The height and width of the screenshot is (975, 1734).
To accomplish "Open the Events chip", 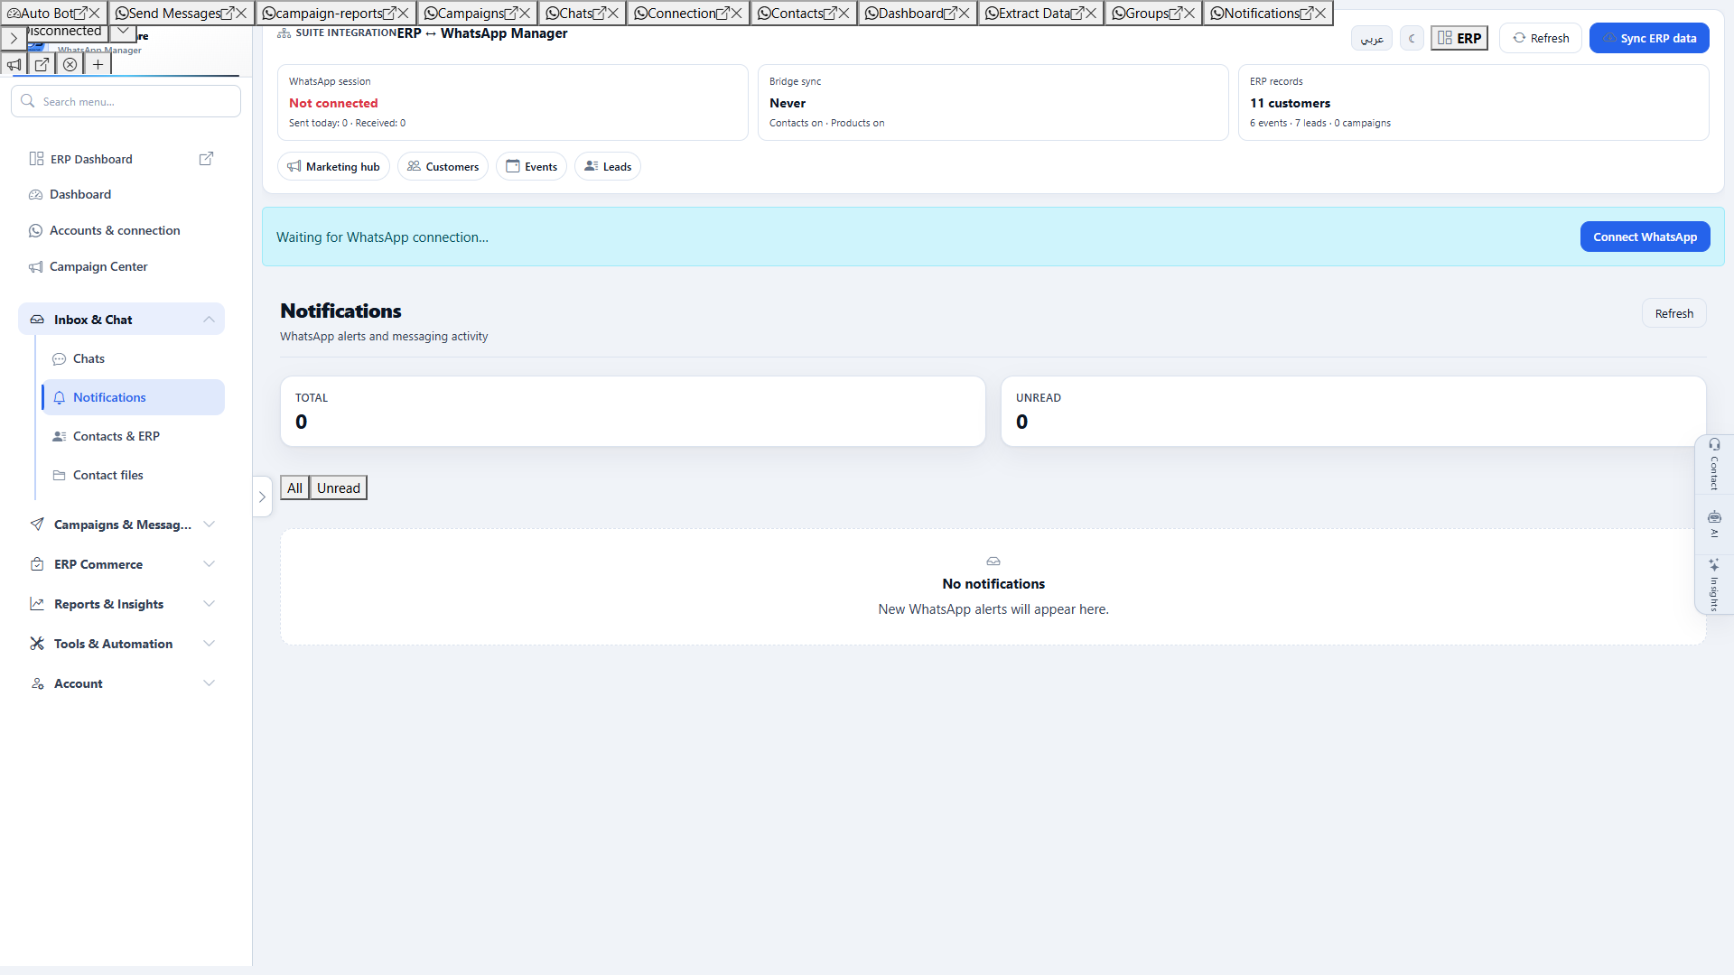I will (x=531, y=166).
